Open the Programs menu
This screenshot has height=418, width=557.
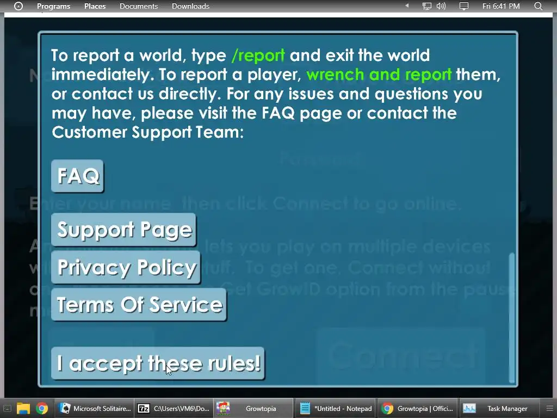pyautogui.click(x=54, y=6)
